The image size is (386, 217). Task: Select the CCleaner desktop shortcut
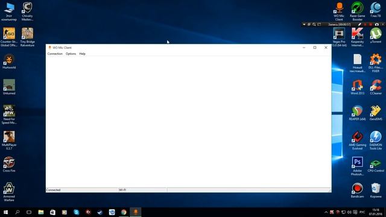coord(376,87)
